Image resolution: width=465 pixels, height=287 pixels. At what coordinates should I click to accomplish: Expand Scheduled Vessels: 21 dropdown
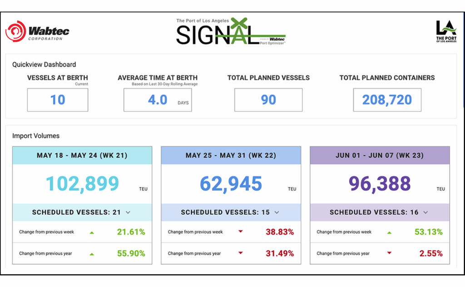click(x=128, y=213)
